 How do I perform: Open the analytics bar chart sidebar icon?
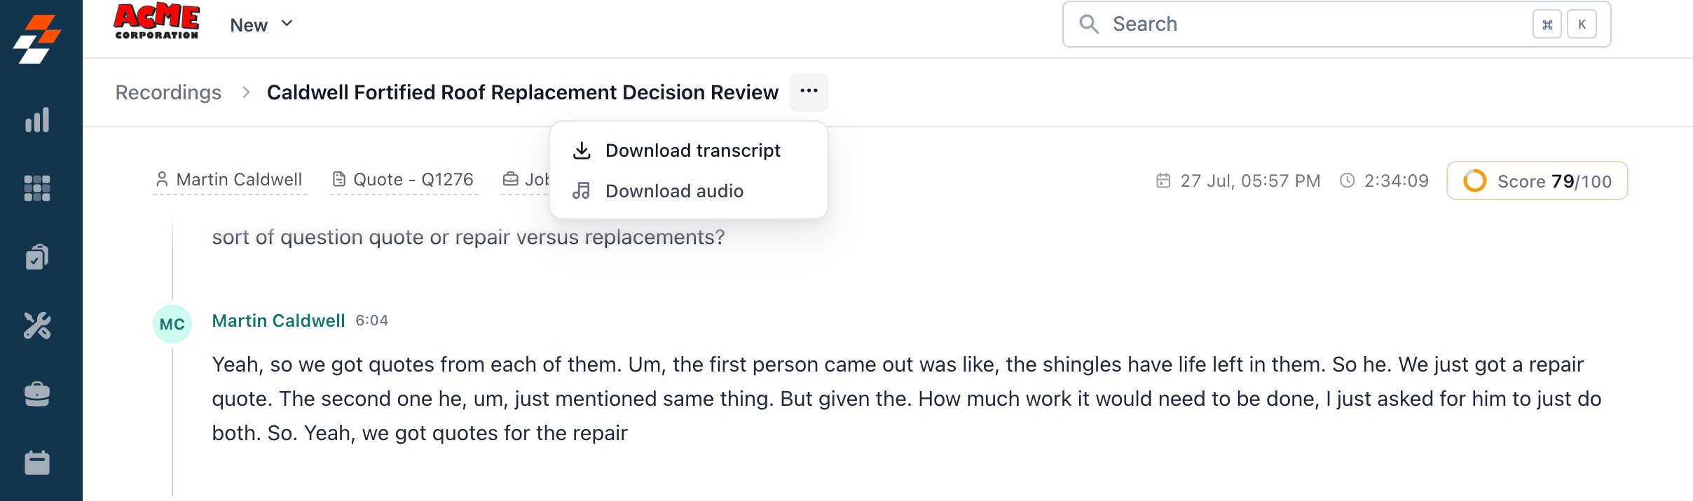(x=37, y=120)
